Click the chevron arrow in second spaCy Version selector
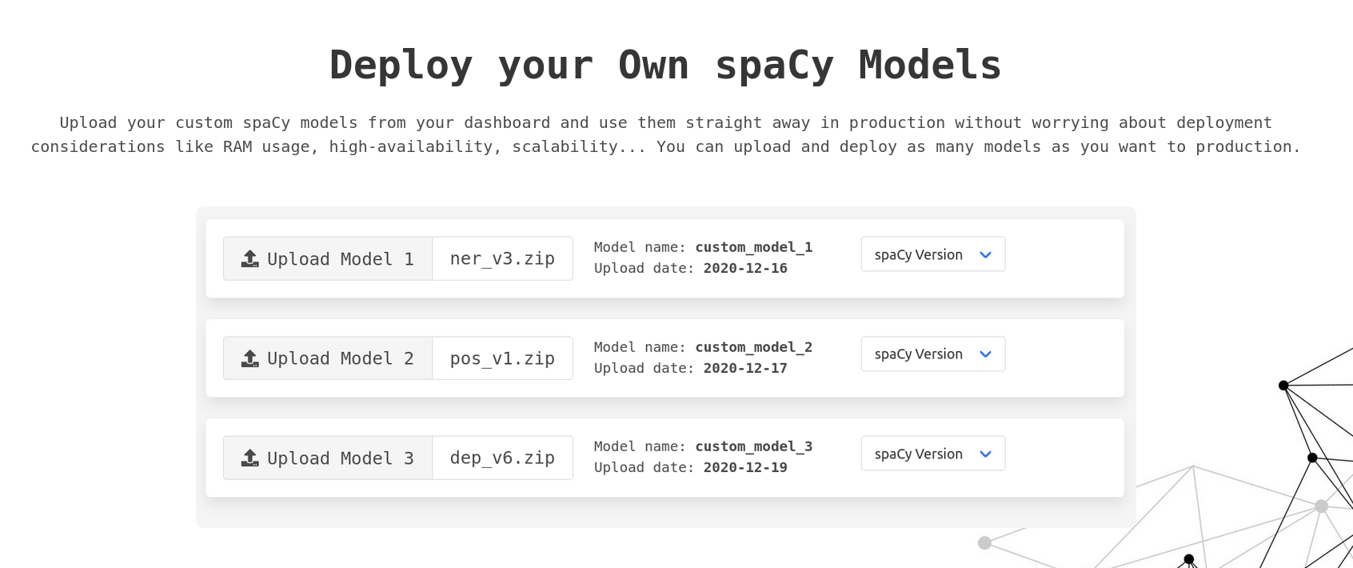This screenshot has width=1353, height=568. tap(986, 354)
